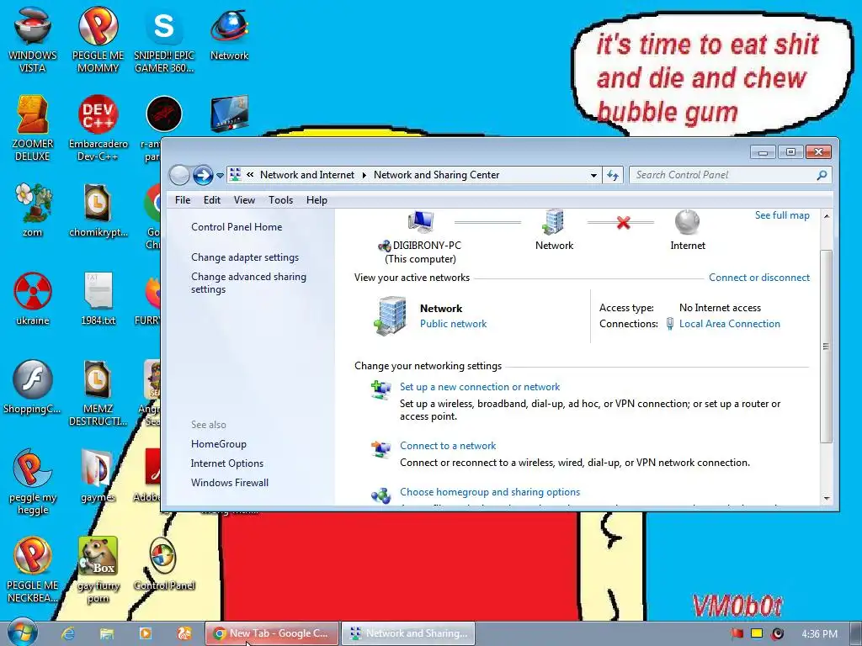862x646 pixels.
Task: Select the zom desktop icon
Action: (33, 209)
